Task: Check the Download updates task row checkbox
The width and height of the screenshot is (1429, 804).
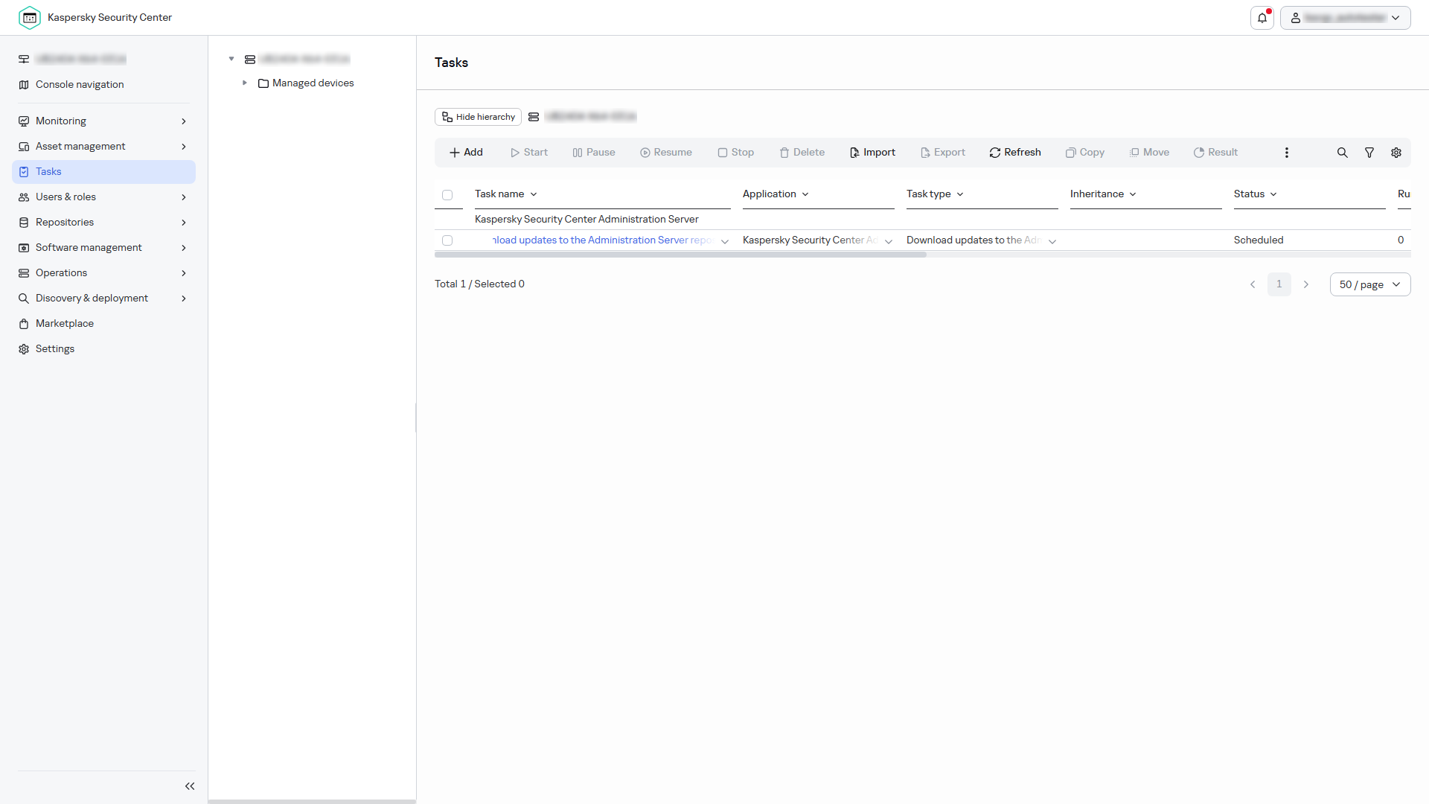Action: point(447,240)
